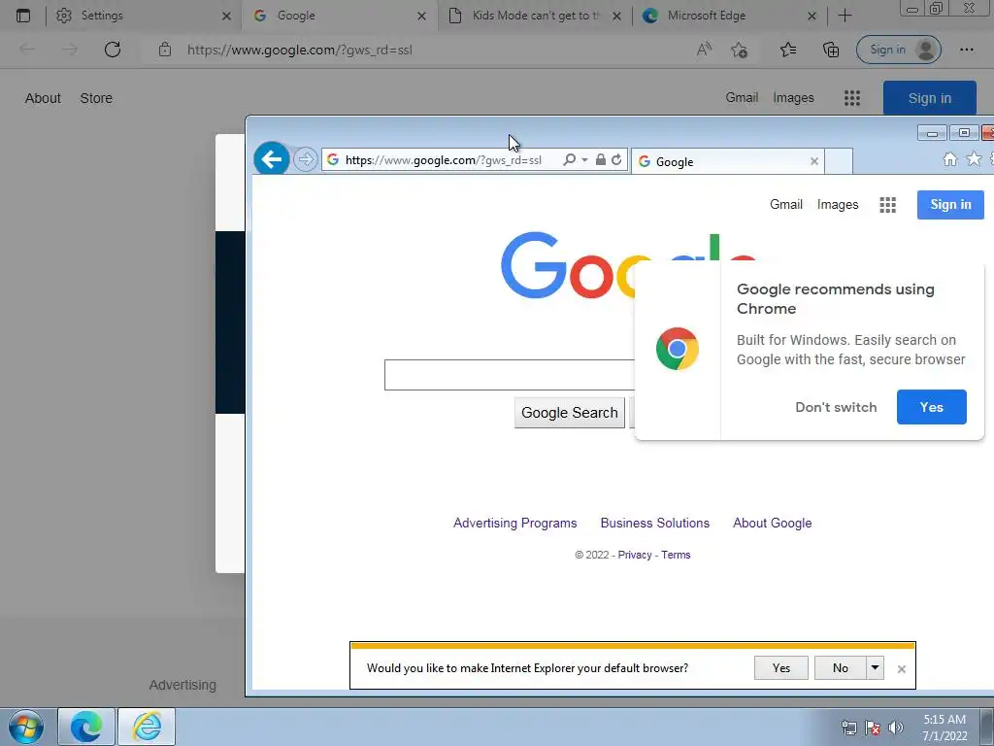
Task: Open Edge Collections icon
Action: (831, 50)
